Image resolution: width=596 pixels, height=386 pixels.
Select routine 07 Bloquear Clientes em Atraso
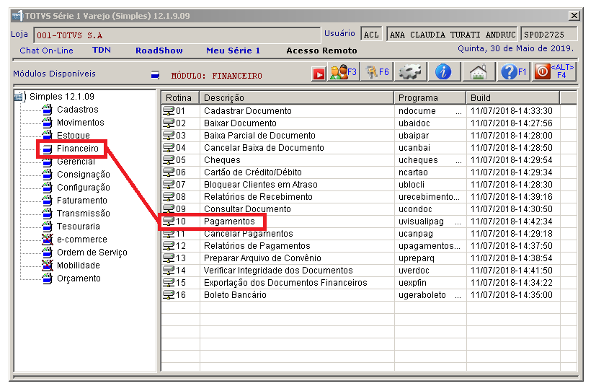click(369, 184)
